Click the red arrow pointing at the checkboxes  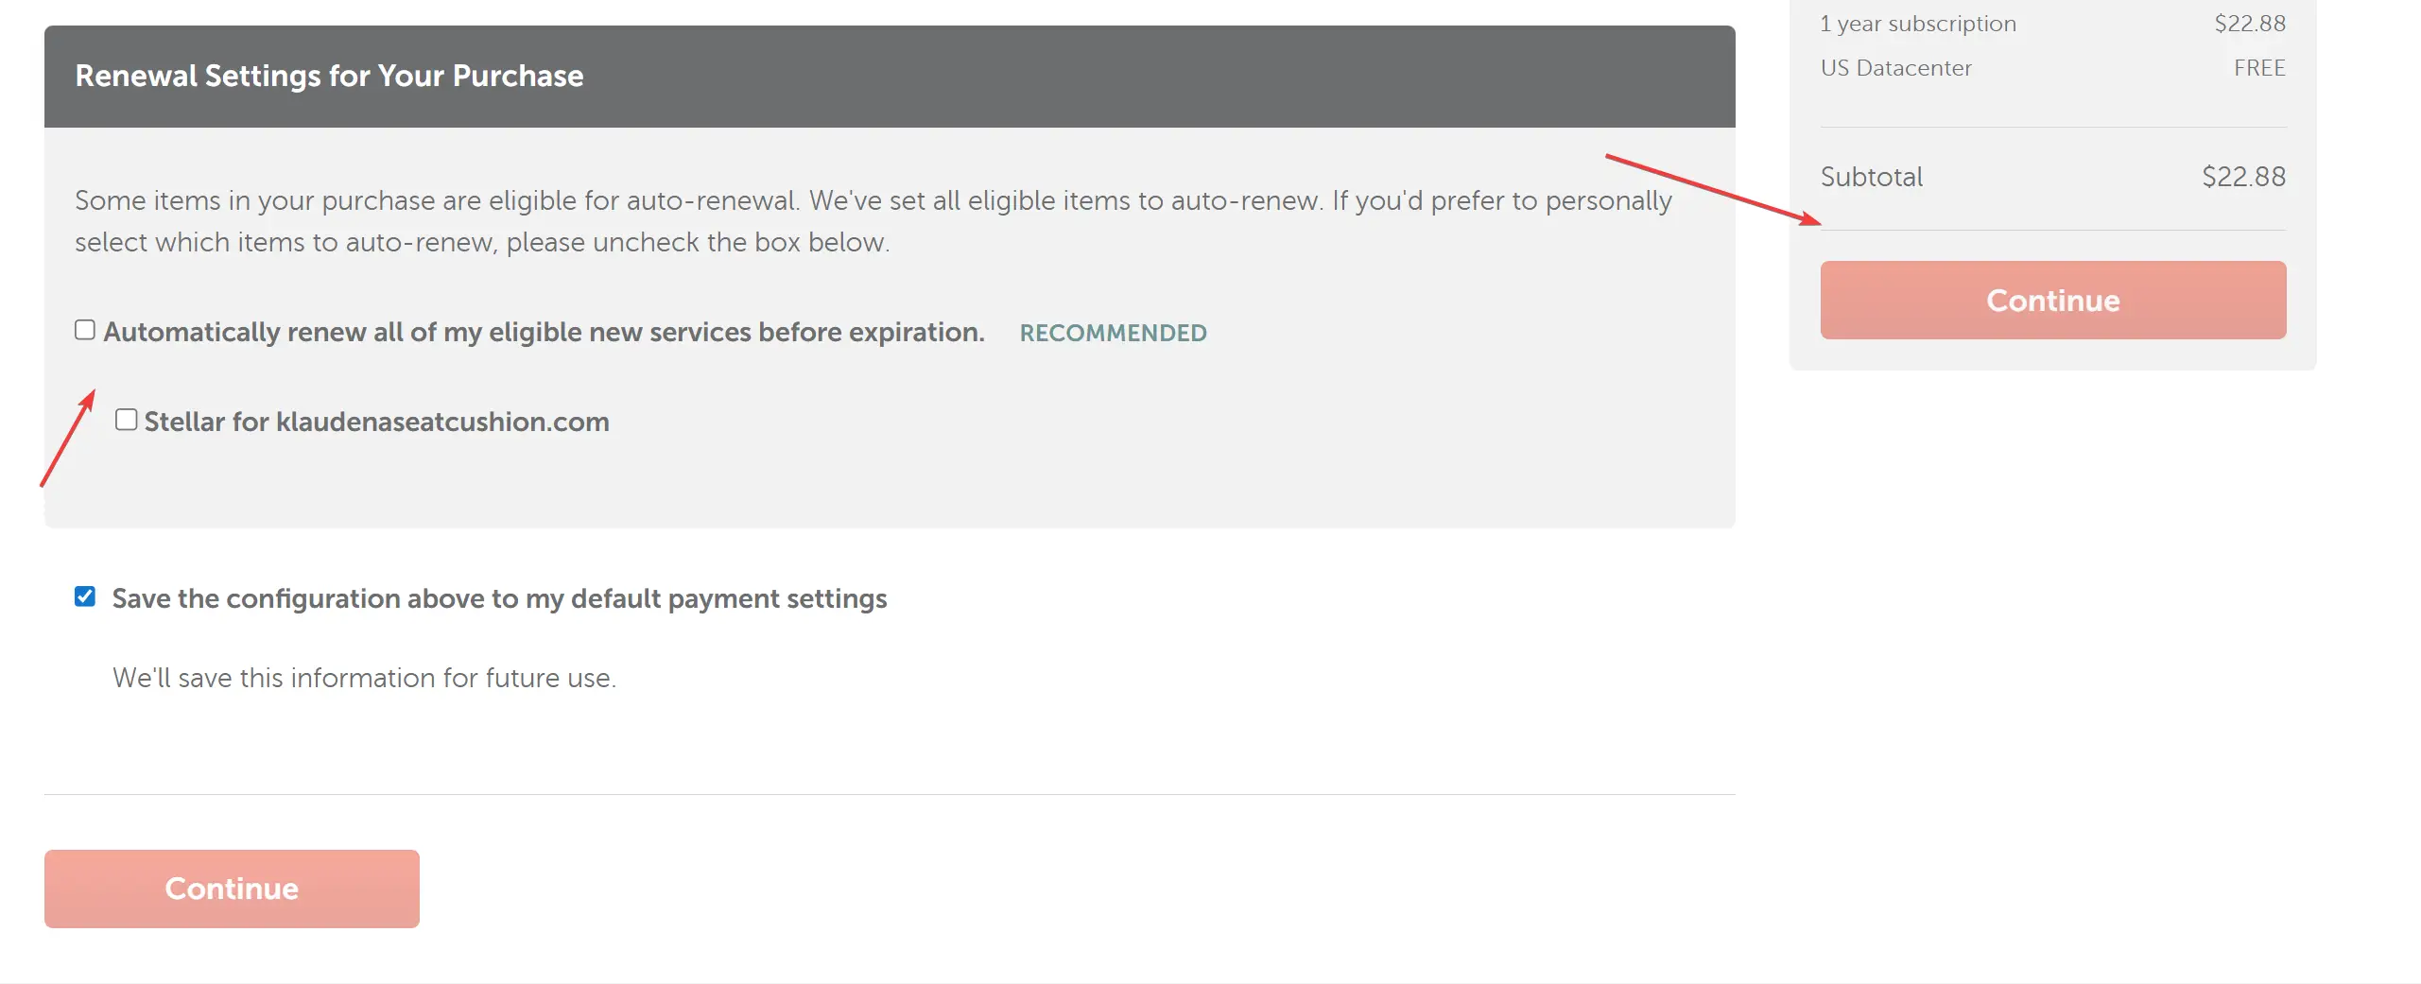(68, 438)
